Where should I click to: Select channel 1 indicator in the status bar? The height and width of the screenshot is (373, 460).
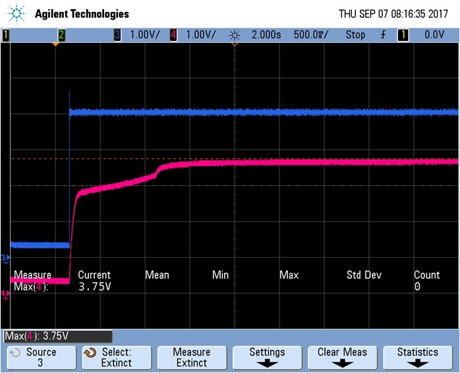click(5, 35)
